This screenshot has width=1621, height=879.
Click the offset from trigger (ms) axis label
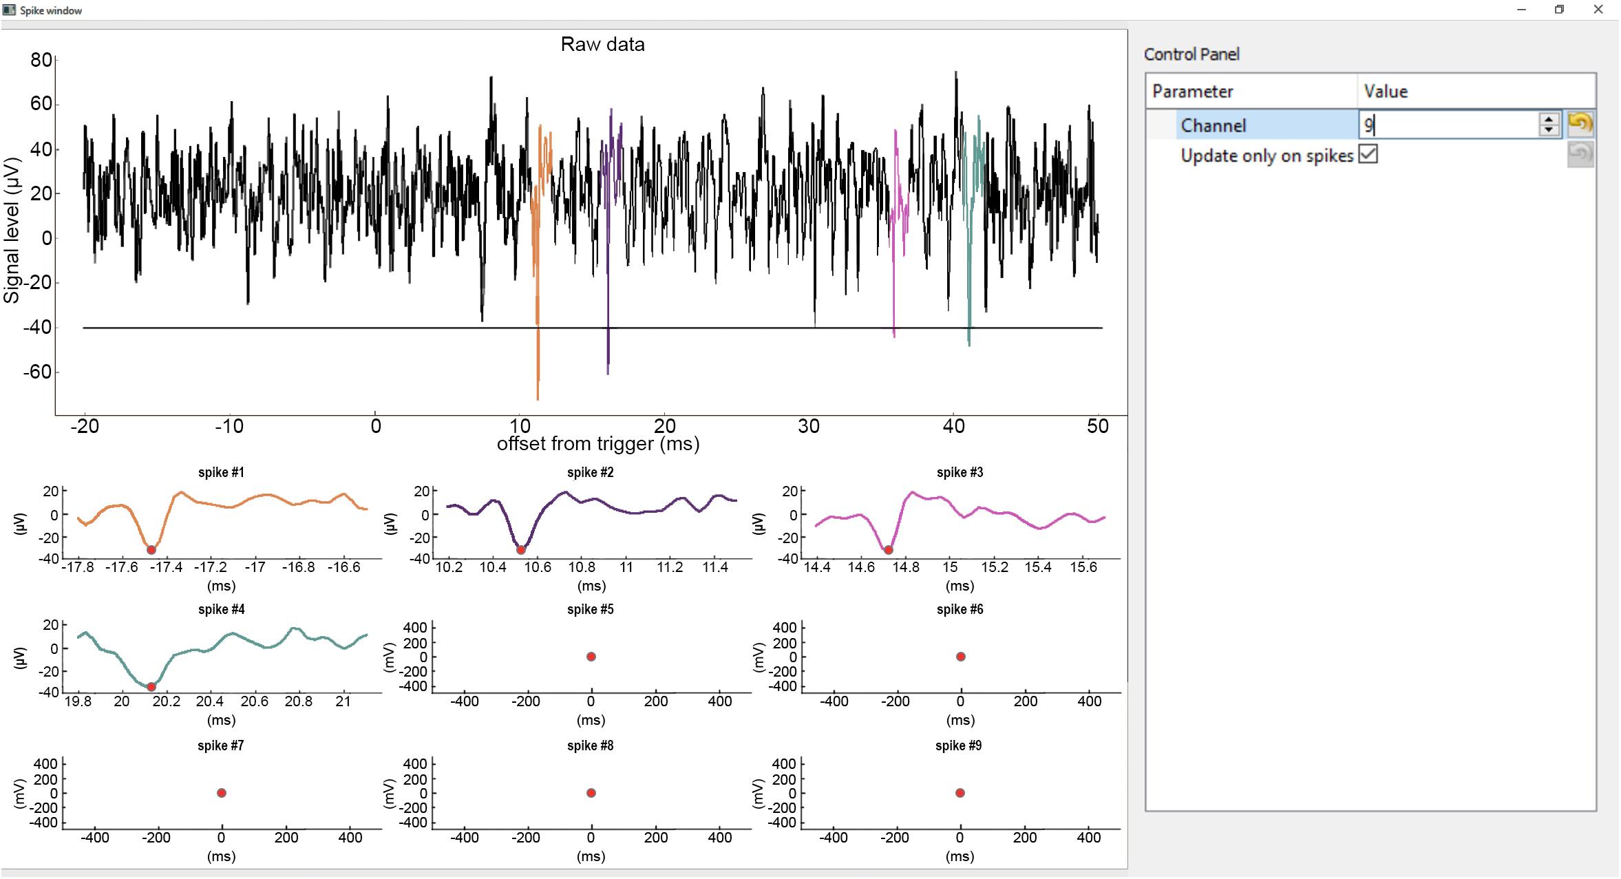coord(598,444)
